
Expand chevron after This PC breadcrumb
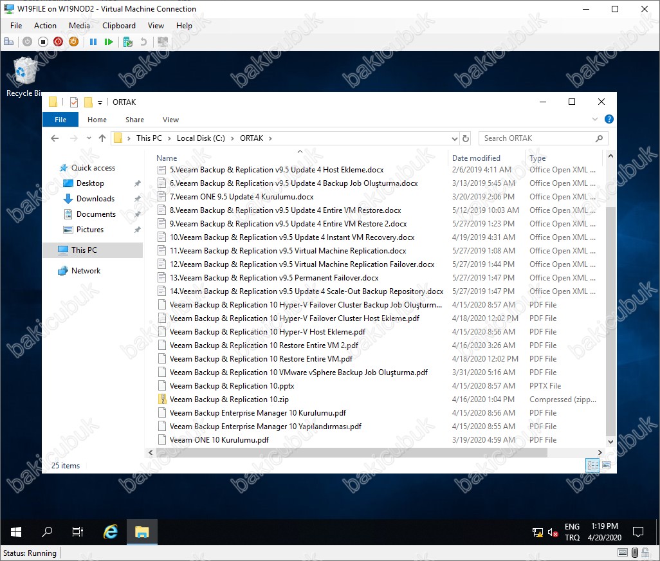pyautogui.click(x=169, y=138)
